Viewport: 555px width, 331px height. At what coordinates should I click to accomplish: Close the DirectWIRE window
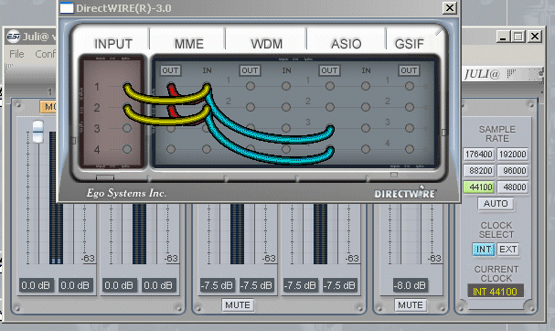[450, 8]
